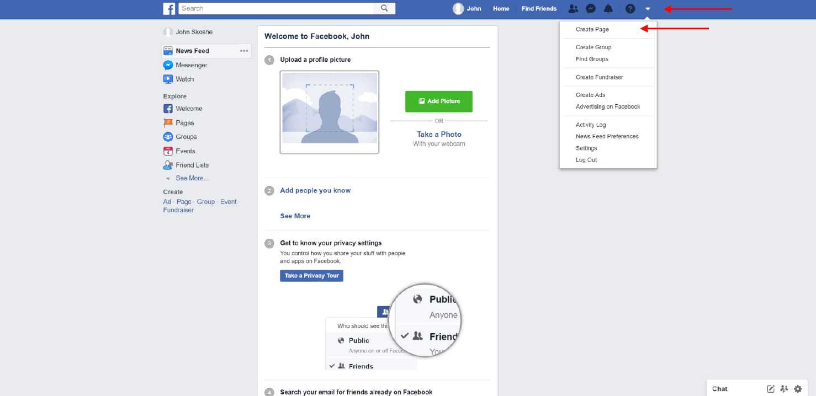Viewport: 816px width, 396px height.
Task: Open News Feed options ellipsis
Action: 244,51
